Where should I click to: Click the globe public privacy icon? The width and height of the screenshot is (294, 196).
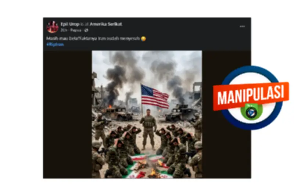[86, 30]
